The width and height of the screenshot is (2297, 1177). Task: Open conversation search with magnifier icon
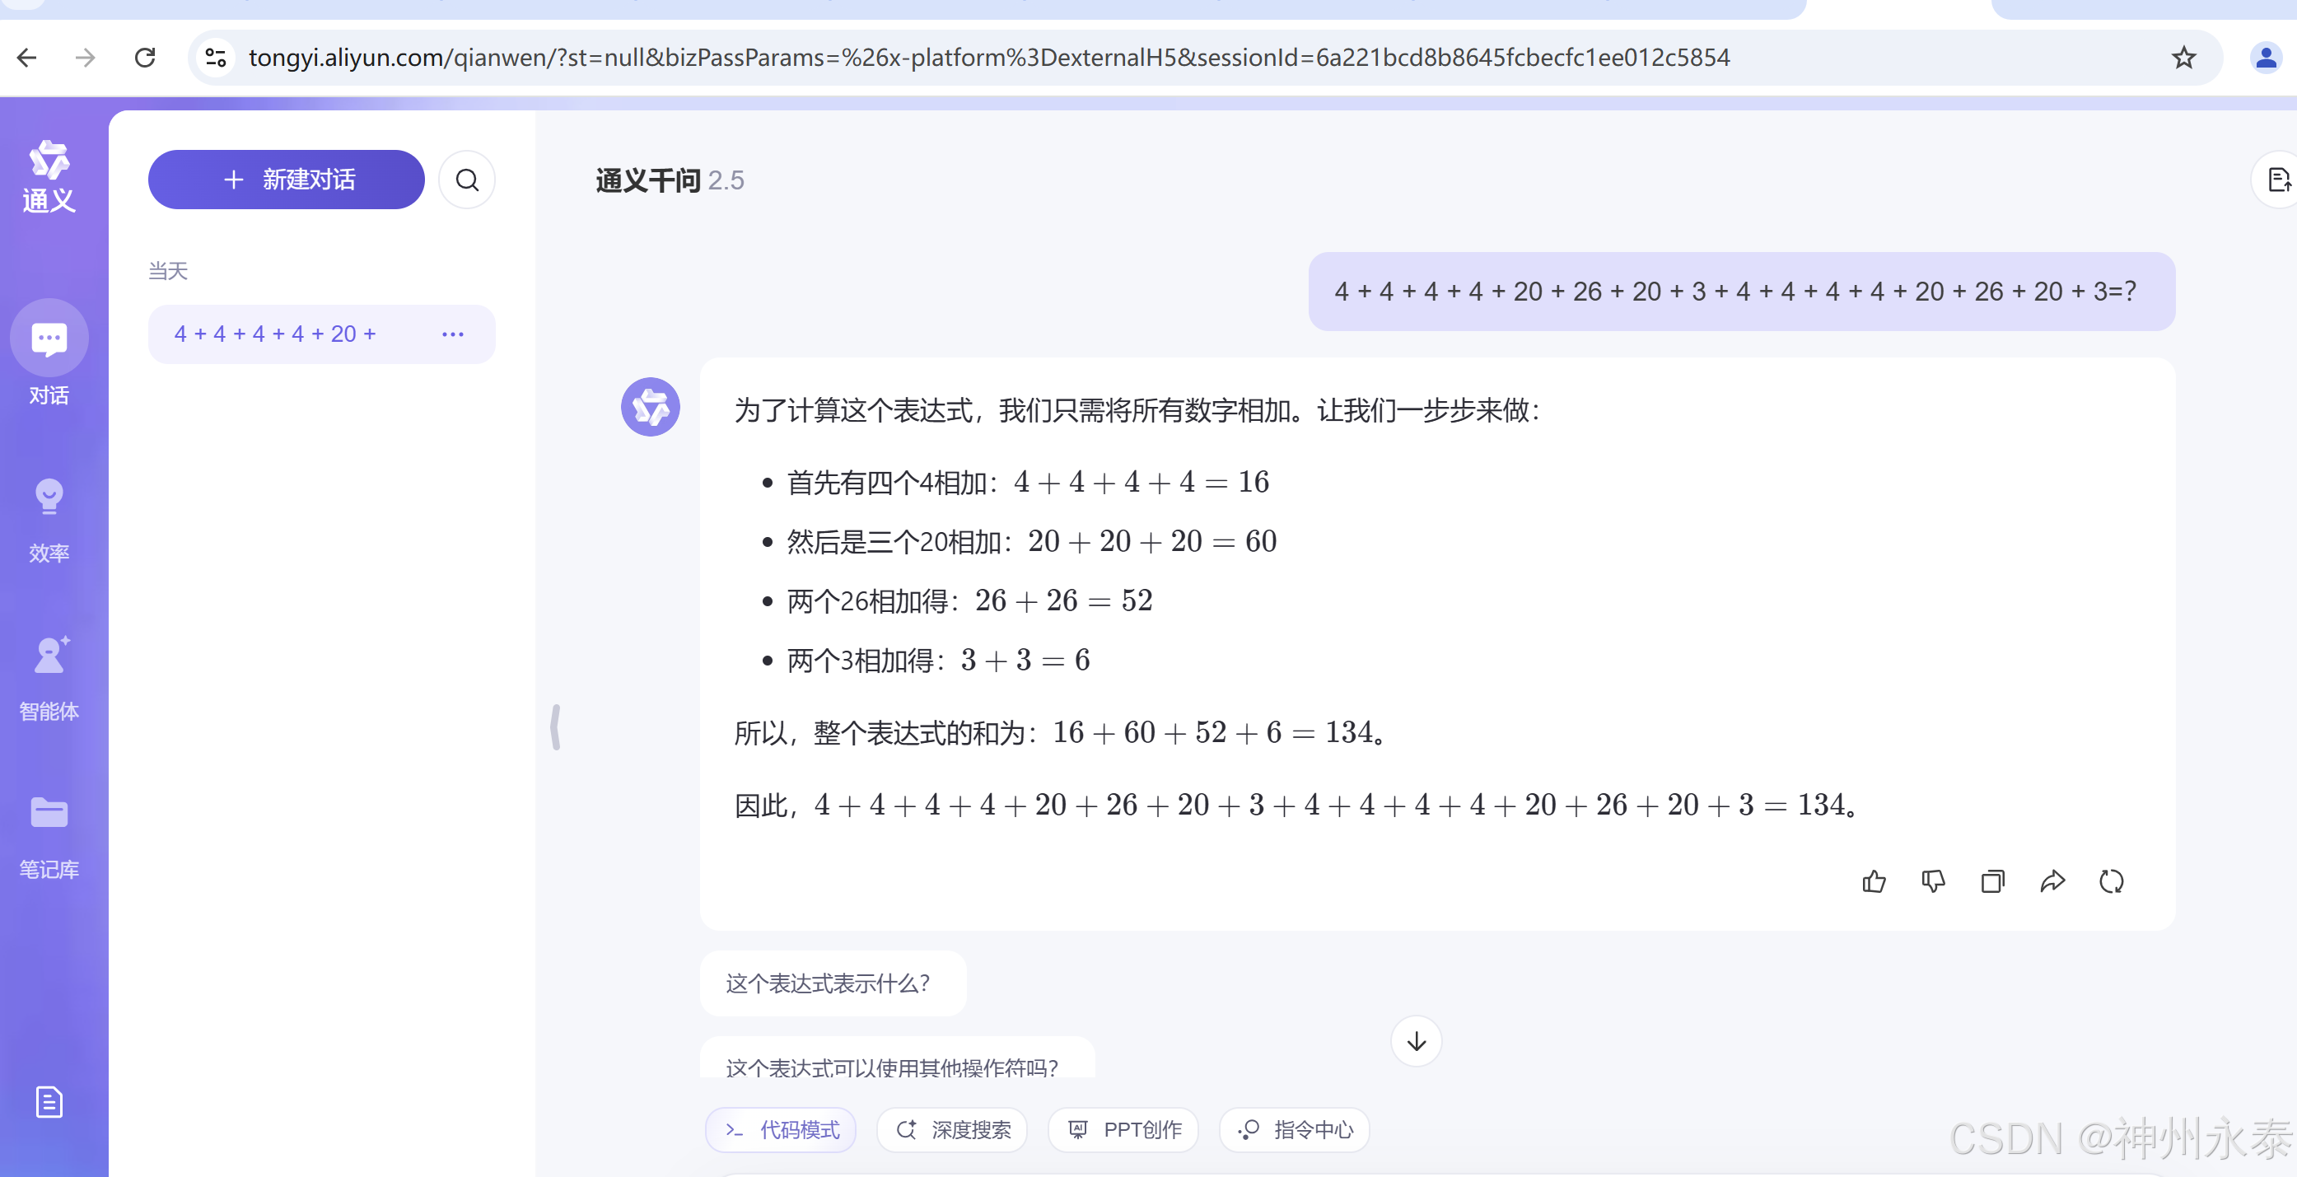click(467, 180)
